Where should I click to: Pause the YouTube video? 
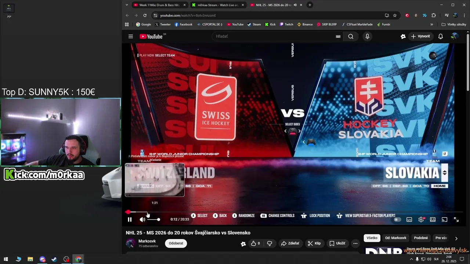pos(130,219)
